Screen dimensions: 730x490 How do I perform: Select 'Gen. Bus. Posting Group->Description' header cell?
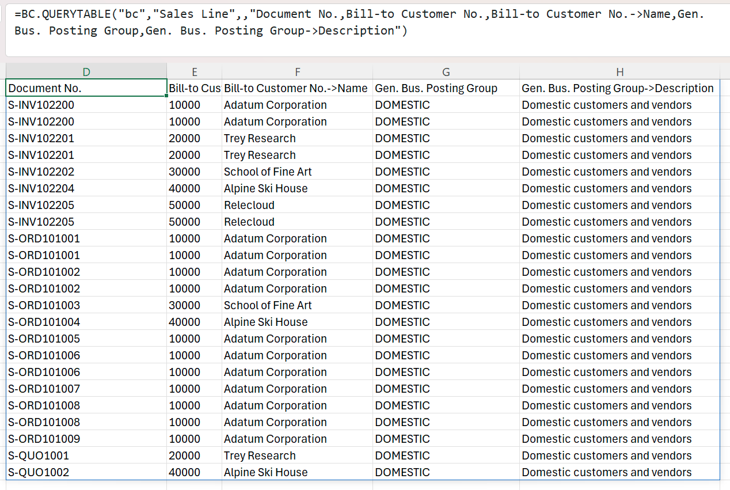[x=619, y=88]
